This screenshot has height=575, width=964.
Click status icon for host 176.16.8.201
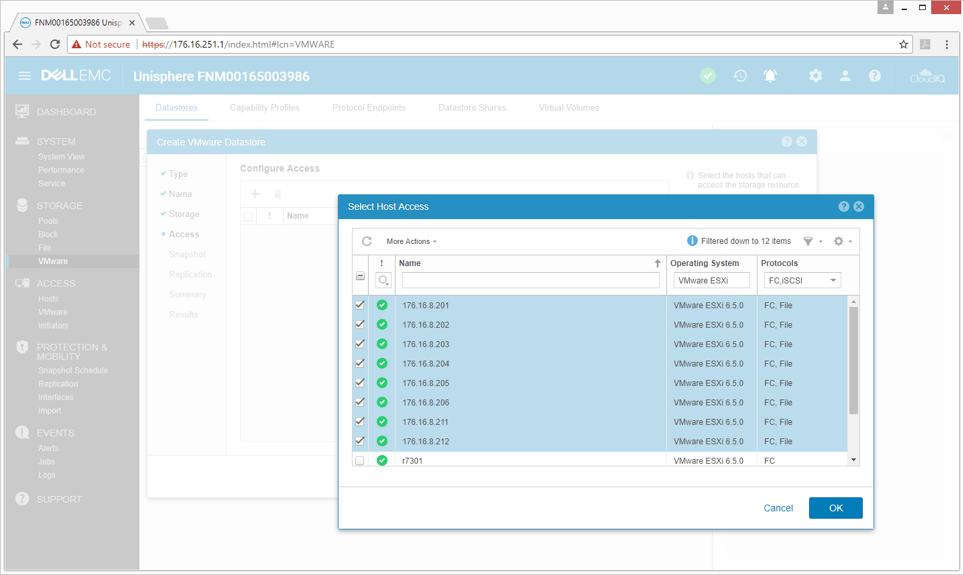382,305
